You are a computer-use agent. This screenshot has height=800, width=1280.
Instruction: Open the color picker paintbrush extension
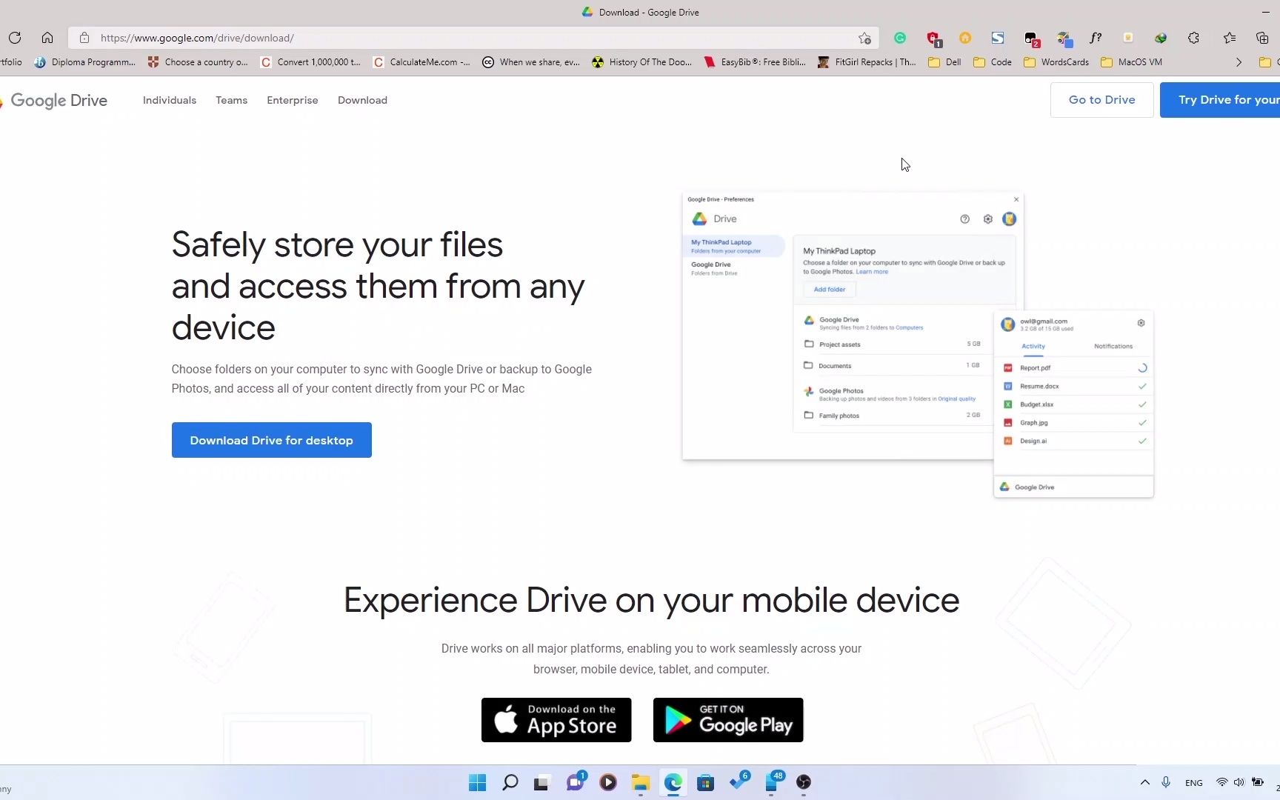(x=1064, y=39)
